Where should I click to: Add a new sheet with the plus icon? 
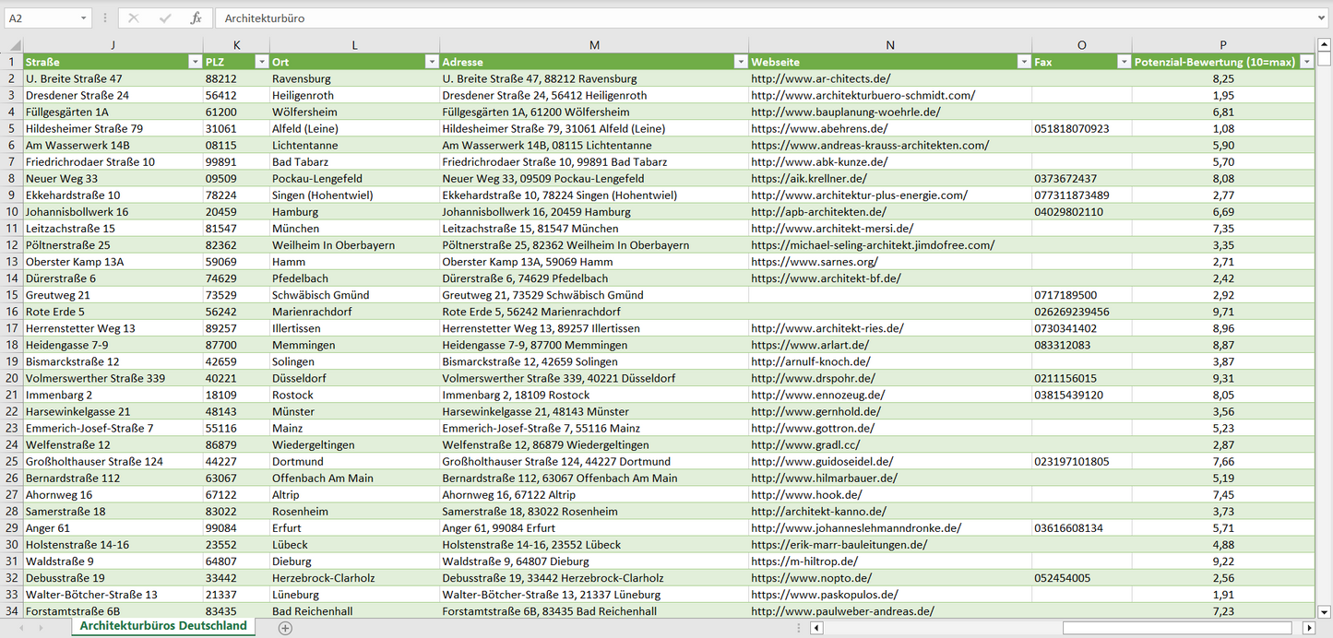(x=285, y=628)
